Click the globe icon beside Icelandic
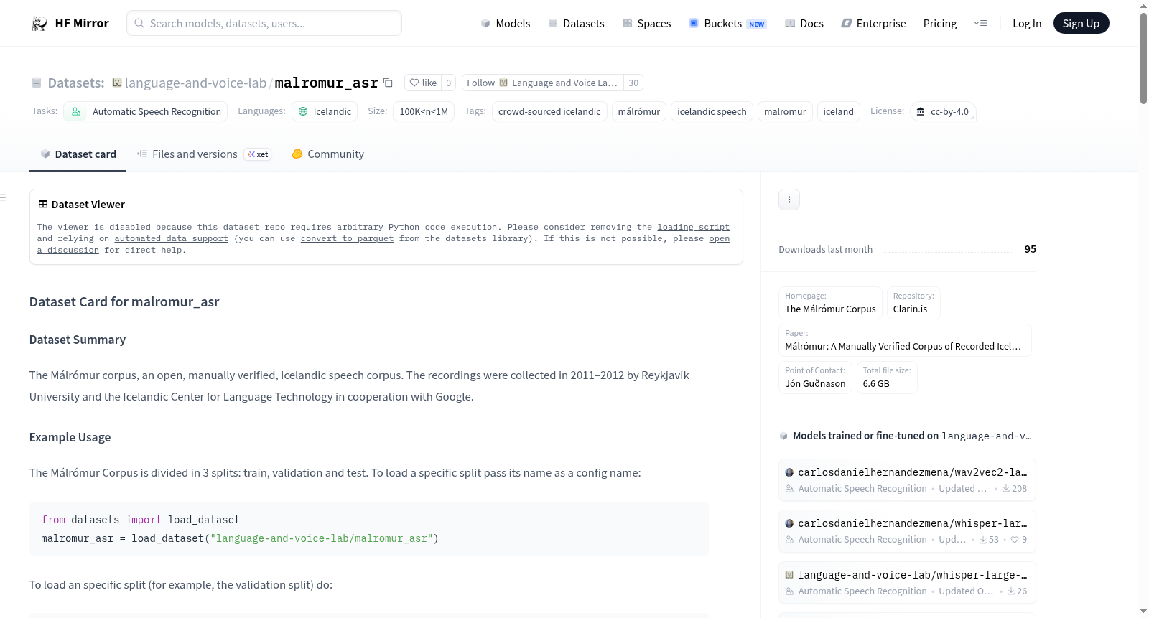Screen dimensions: 1149x618 pyautogui.click(x=303, y=111)
